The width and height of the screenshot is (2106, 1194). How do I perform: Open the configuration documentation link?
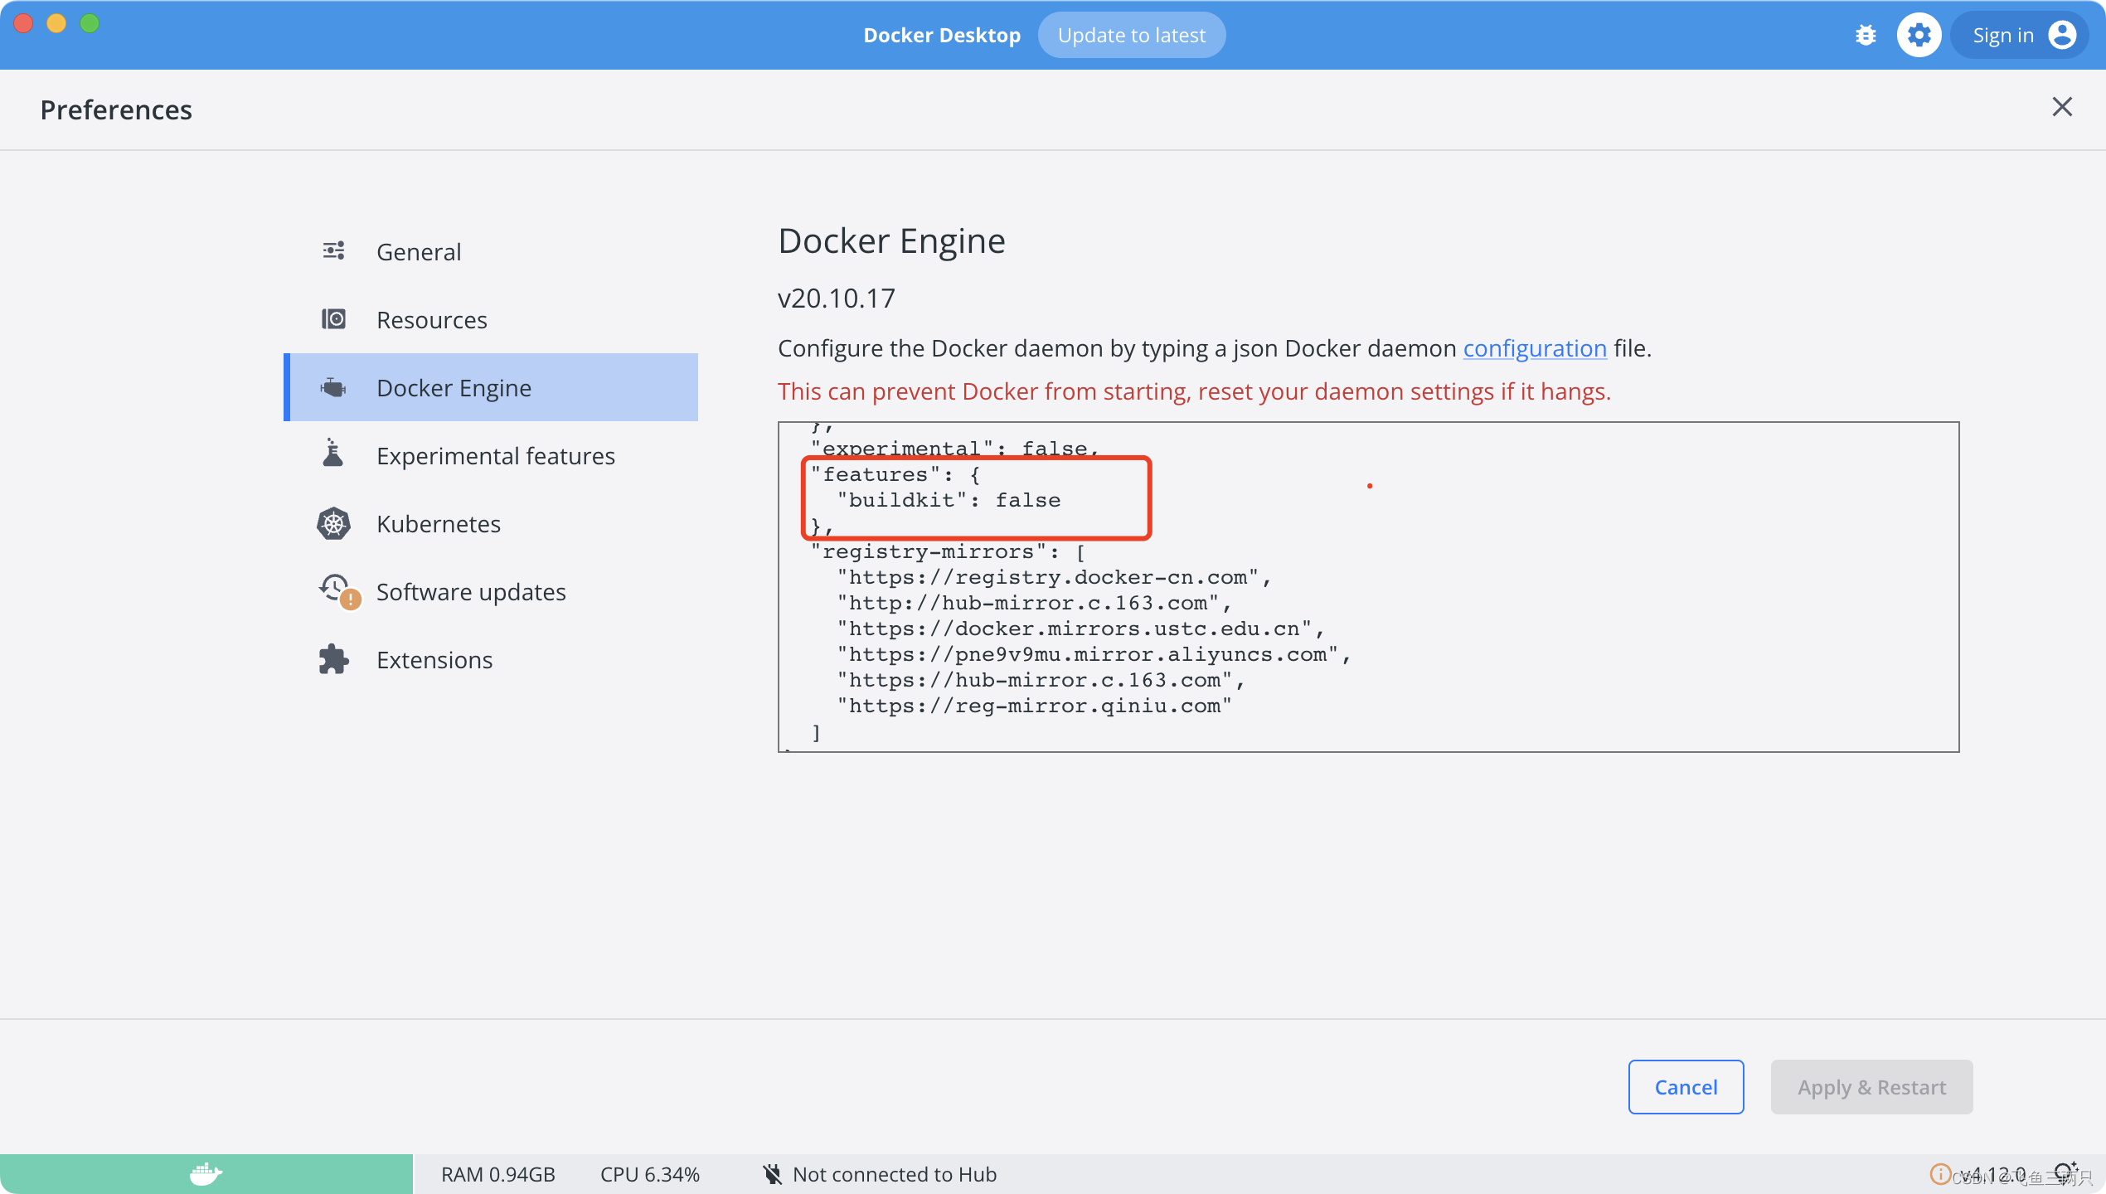point(1535,348)
